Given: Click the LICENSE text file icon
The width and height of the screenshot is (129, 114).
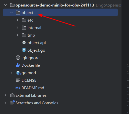Looking at the screenshot, I should [x=18, y=80].
